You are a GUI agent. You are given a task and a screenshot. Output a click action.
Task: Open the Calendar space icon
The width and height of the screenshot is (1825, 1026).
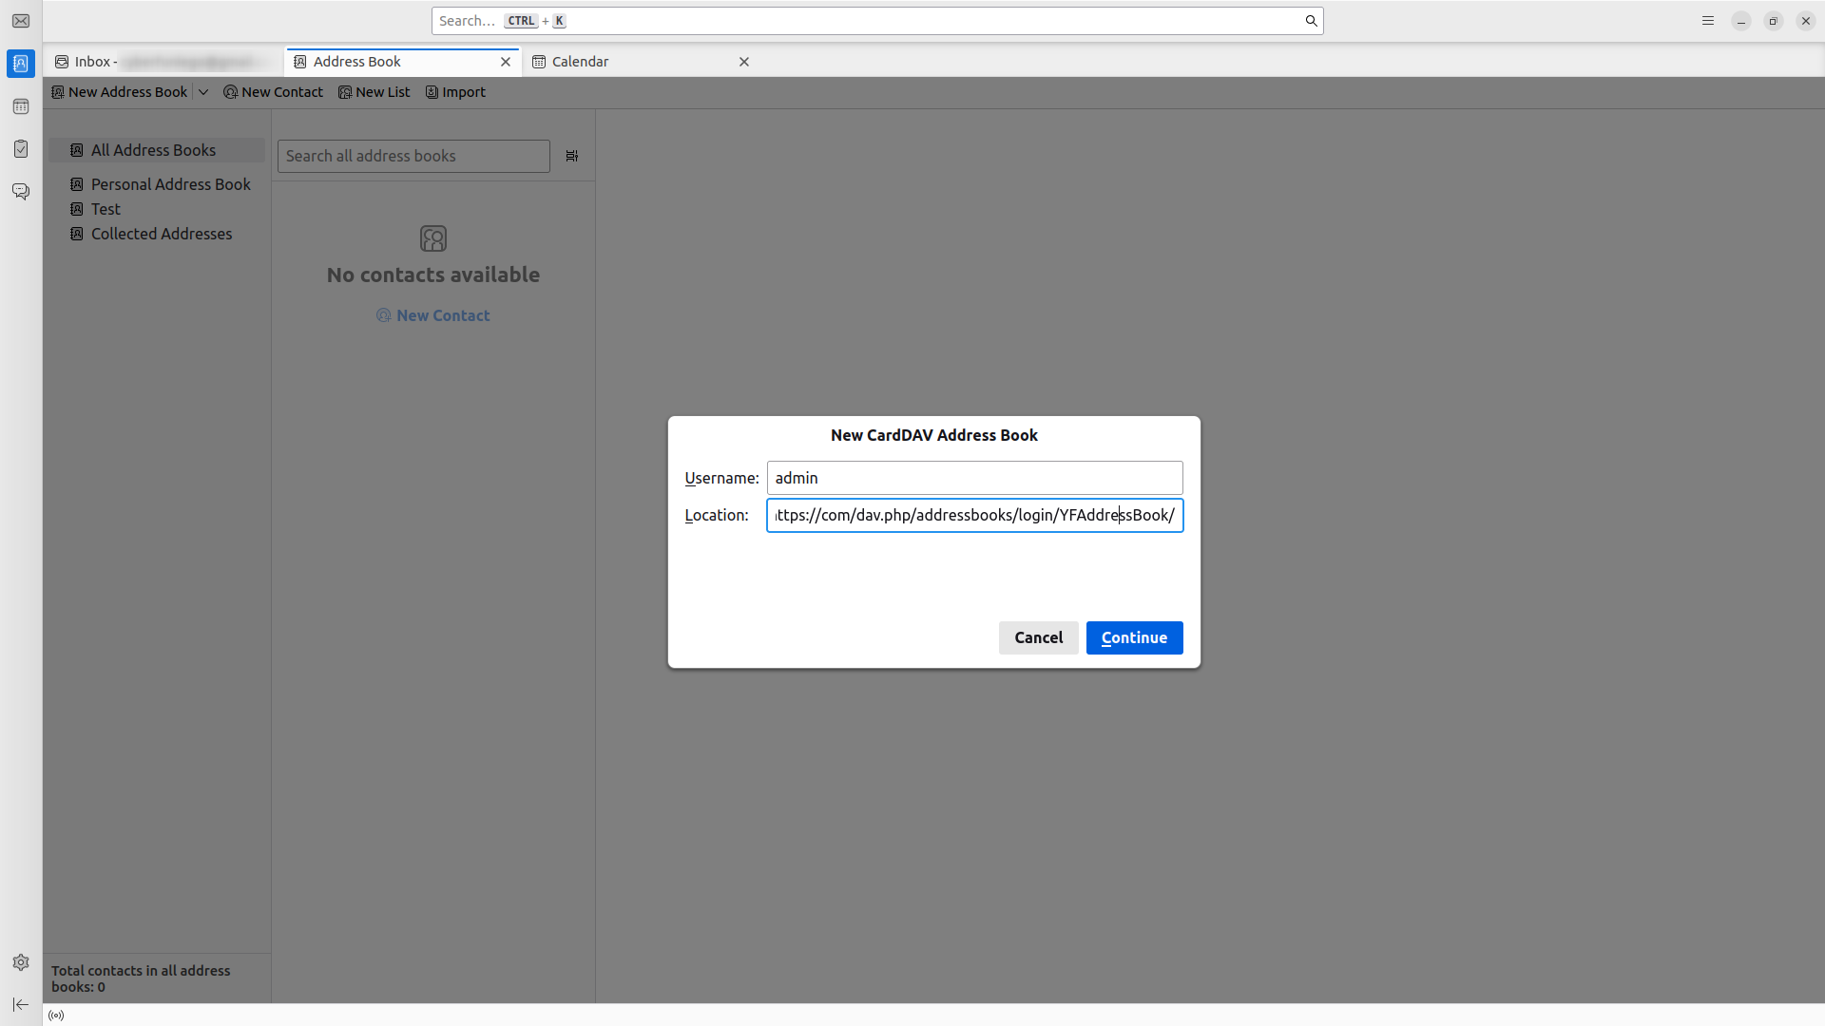[21, 106]
